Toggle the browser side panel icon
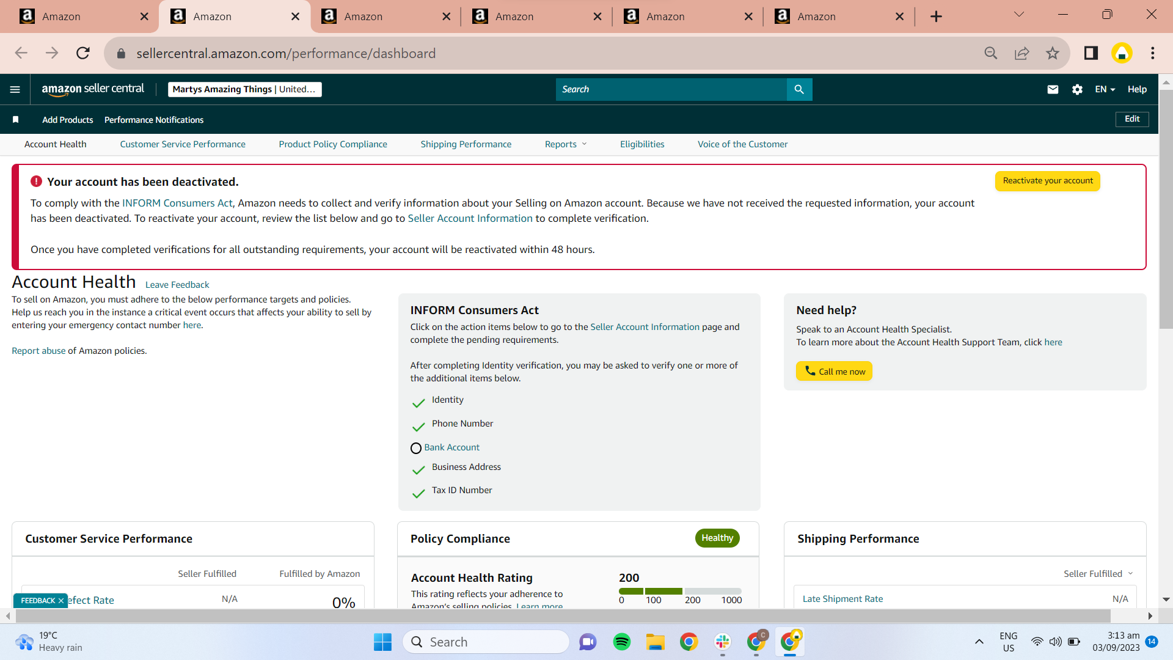The image size is (1173, 660). (1091, 53)
